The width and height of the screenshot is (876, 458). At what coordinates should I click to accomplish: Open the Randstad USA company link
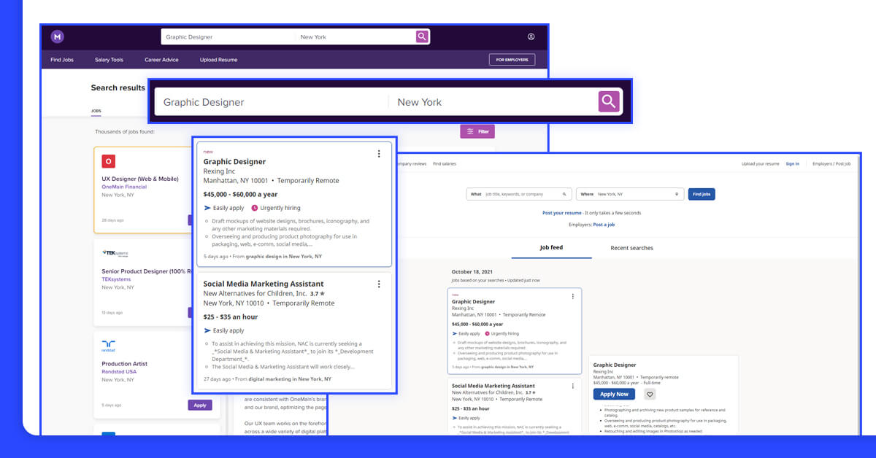(119, 371)
